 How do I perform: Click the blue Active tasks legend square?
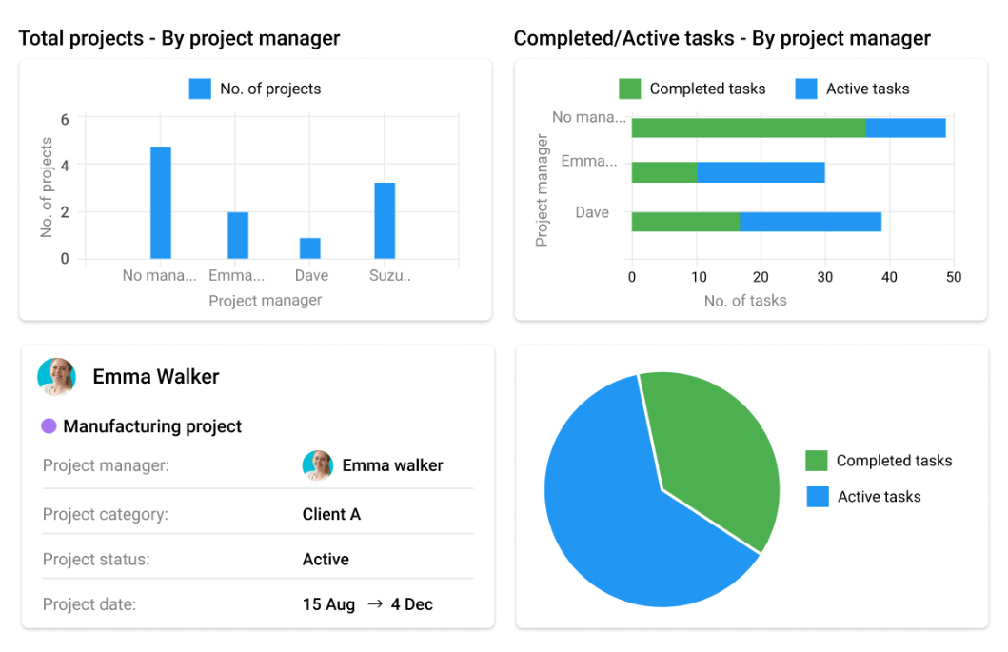[x=804, y=89]
